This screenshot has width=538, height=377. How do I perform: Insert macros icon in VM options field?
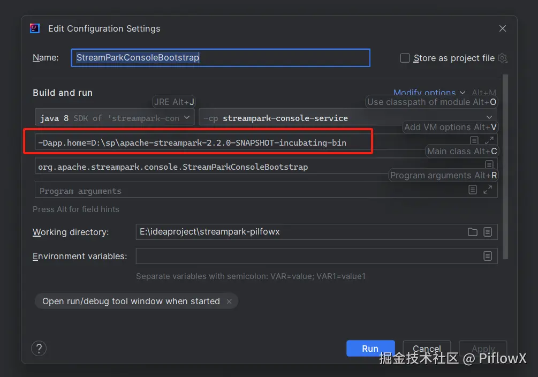[x=474, y=140]
